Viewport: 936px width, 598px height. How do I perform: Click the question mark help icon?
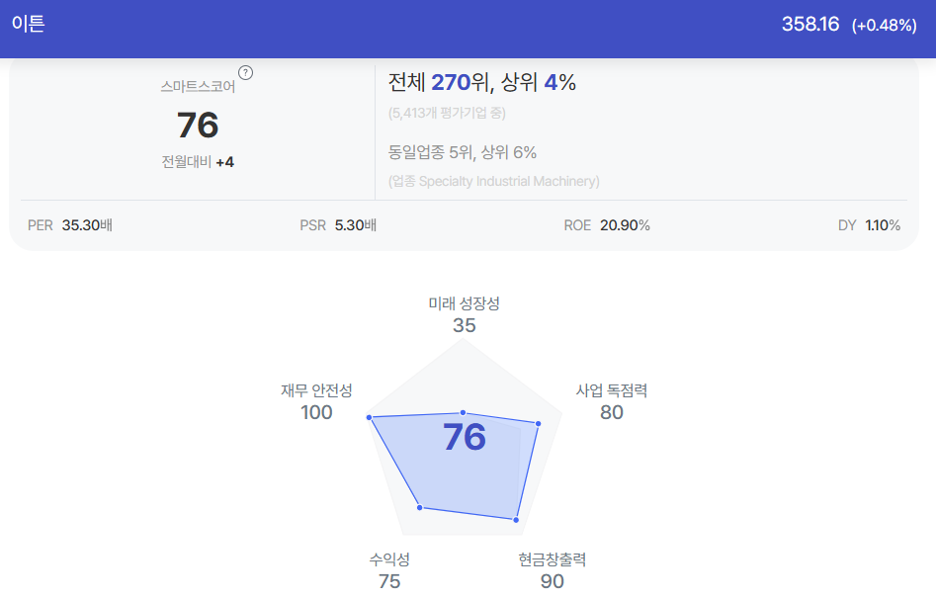coord(245,73)
